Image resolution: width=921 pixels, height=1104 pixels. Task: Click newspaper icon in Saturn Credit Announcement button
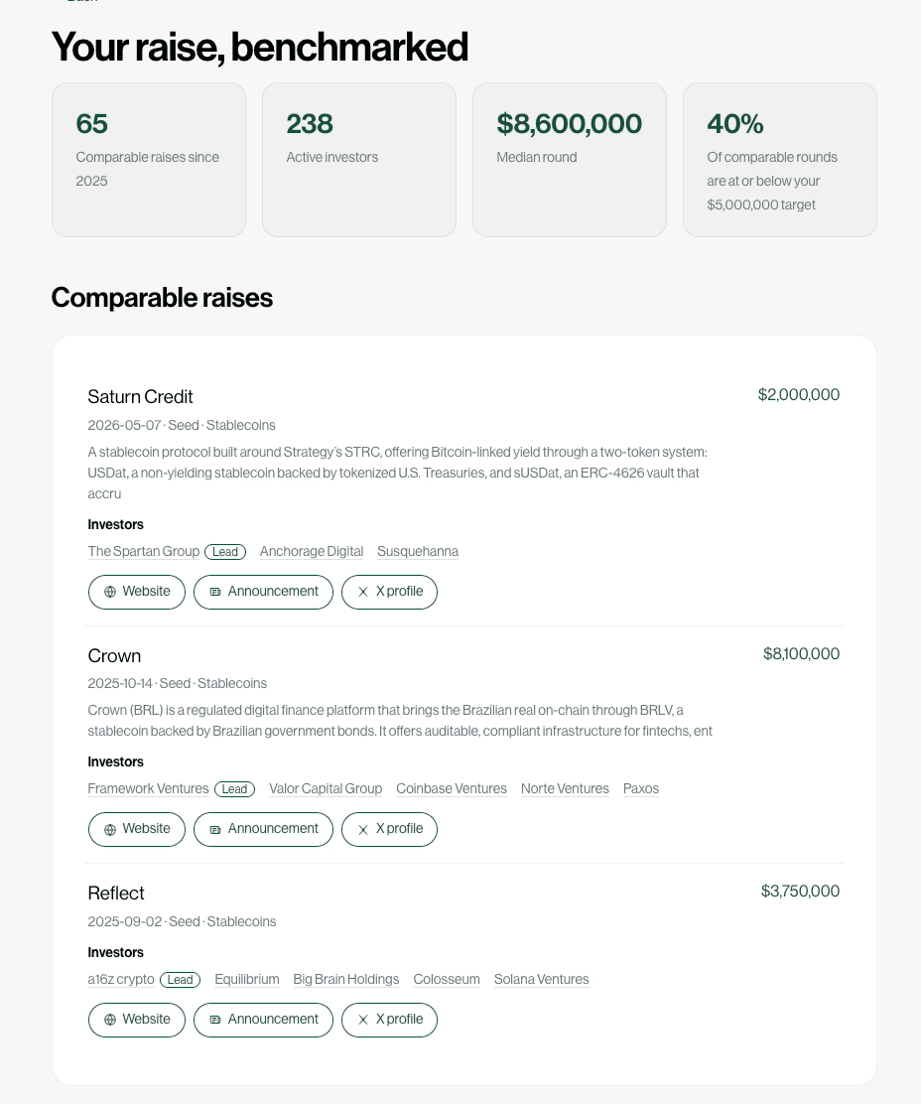[x=215, y=592]
